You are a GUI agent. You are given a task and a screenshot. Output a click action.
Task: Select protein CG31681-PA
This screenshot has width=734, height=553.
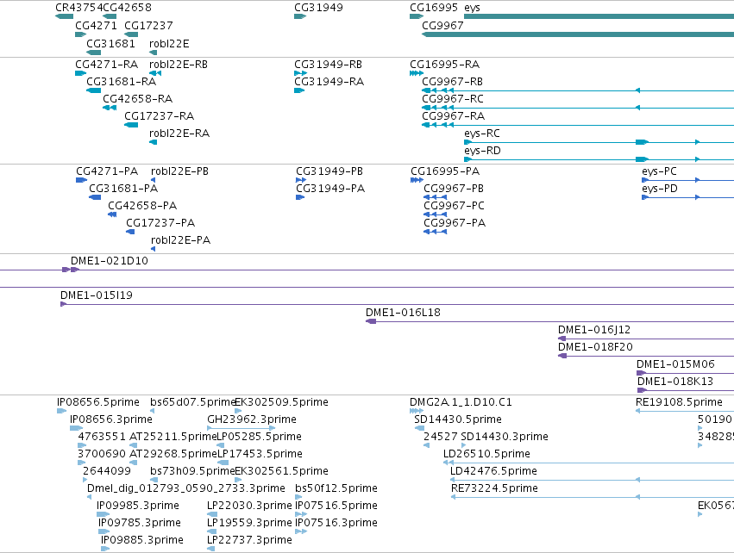tap(123, 189)
